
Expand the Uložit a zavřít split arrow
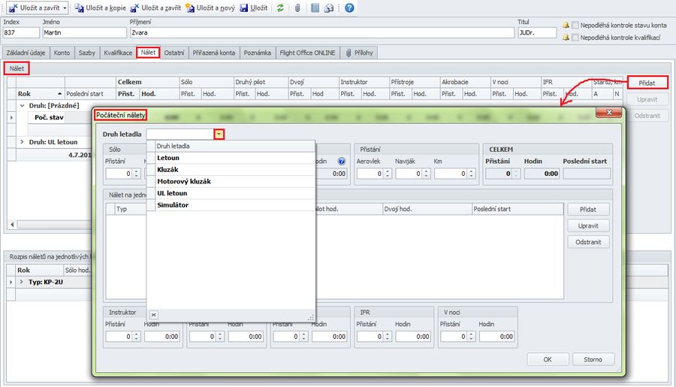pos(65,8)
